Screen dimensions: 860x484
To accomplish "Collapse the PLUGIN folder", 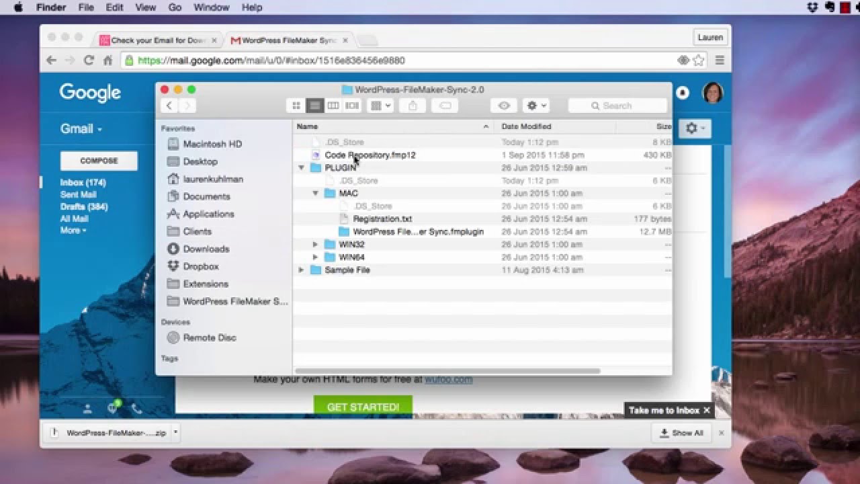I will point(302,168).
